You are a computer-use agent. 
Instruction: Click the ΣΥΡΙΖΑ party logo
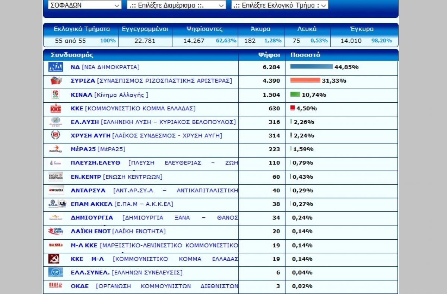pos(56,81)
